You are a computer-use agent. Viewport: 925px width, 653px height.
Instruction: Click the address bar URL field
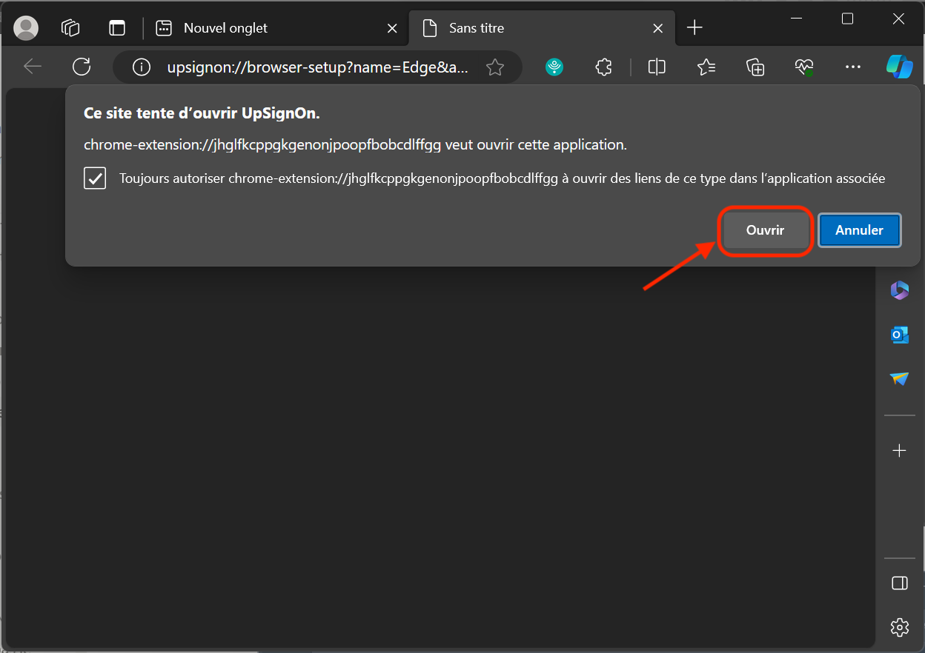click(x=317, y=67)
